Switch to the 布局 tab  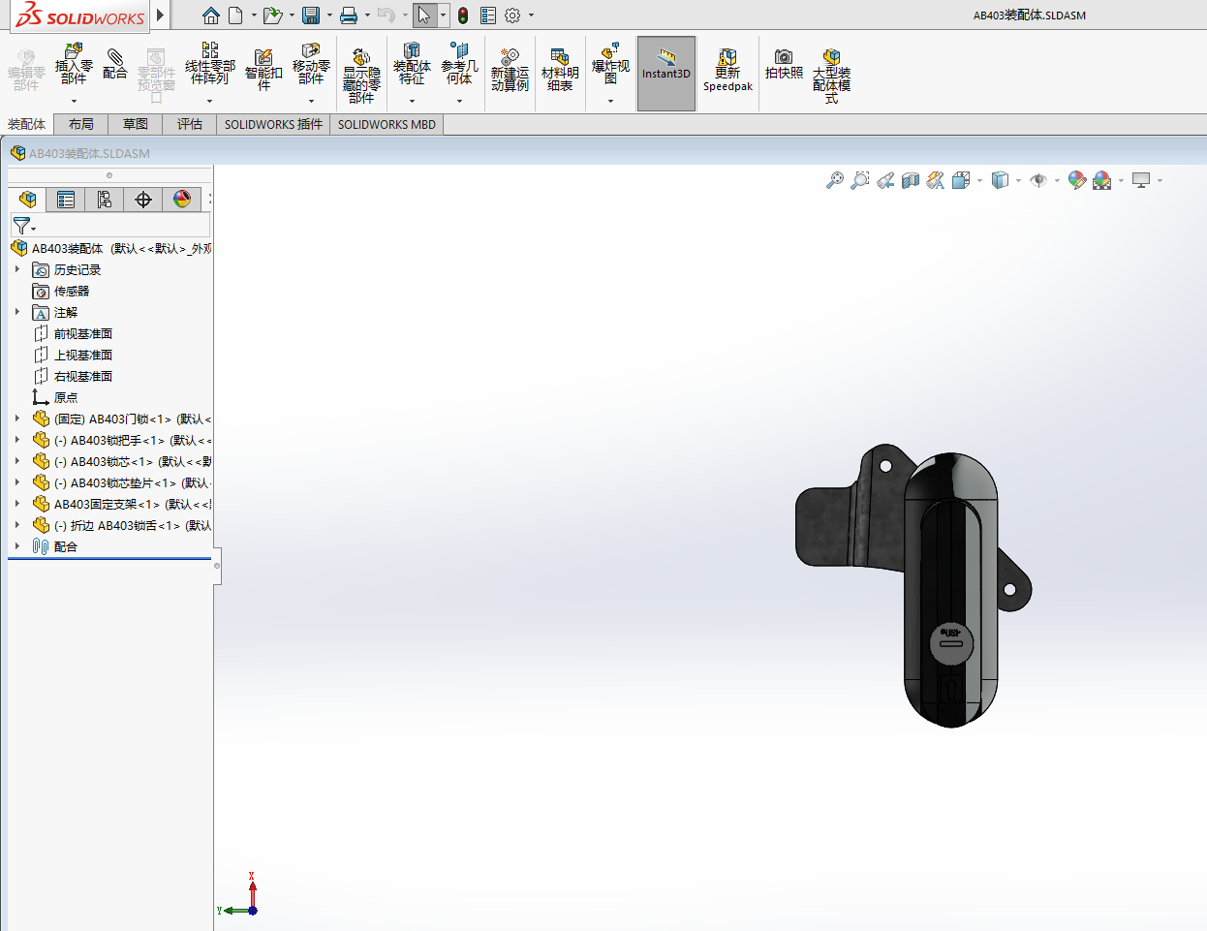[81, 124]
